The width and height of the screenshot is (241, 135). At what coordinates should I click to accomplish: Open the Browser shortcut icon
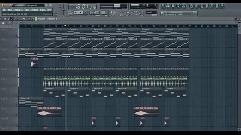click(x=178, y=6)
